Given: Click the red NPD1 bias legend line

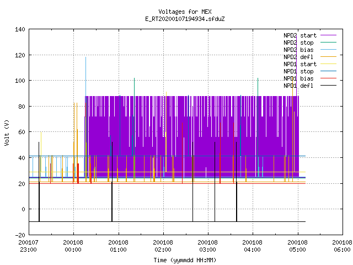Looking at the screenshot, I should (328, 78).
